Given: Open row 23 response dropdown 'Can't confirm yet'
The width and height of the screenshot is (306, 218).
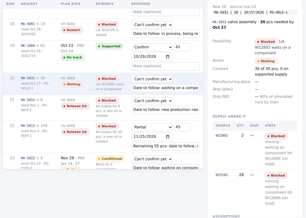Looking at the screenshot, I should pos(152,159).
